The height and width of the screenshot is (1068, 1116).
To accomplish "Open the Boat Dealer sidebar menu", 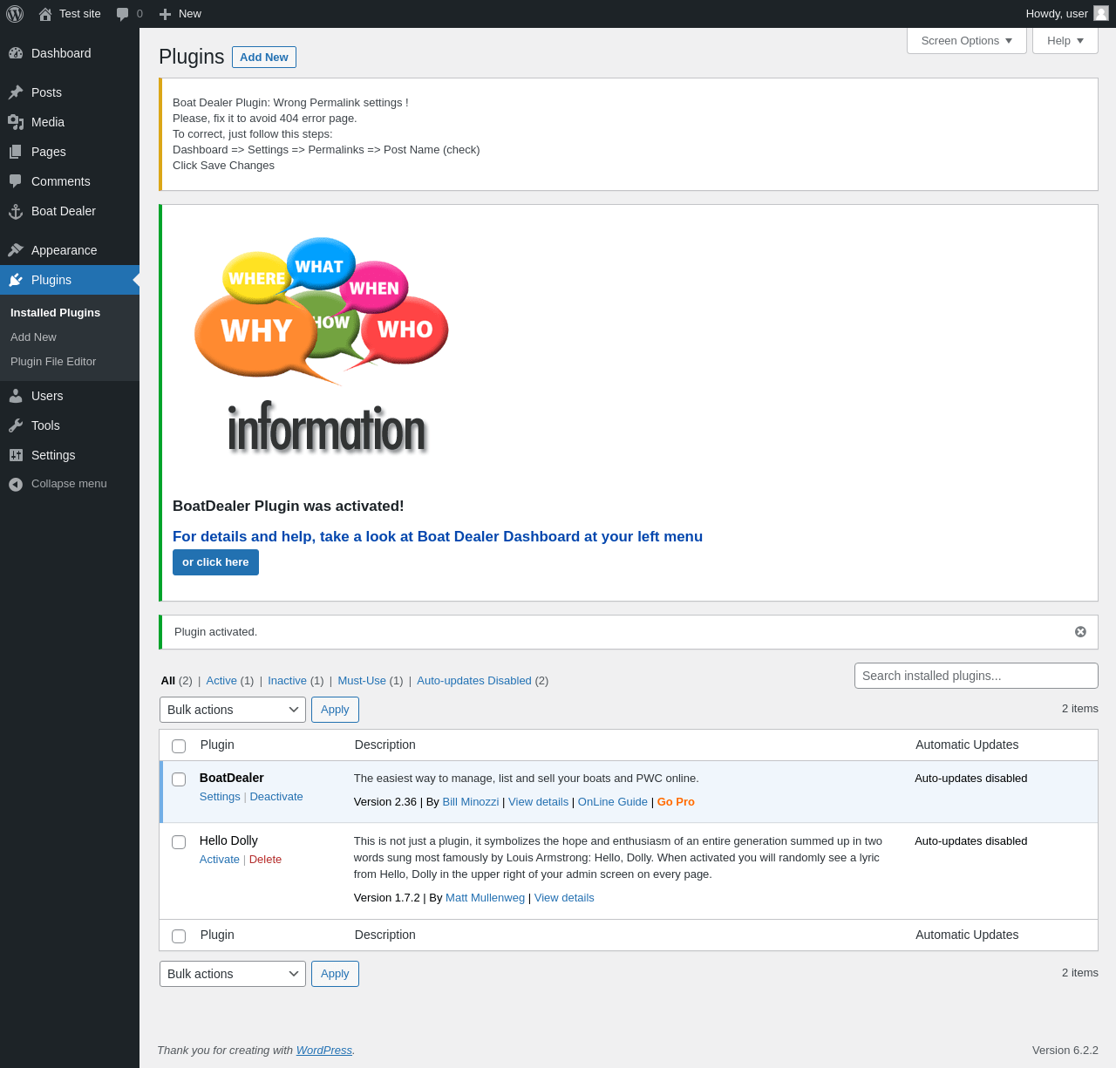I will click(70, 211).
